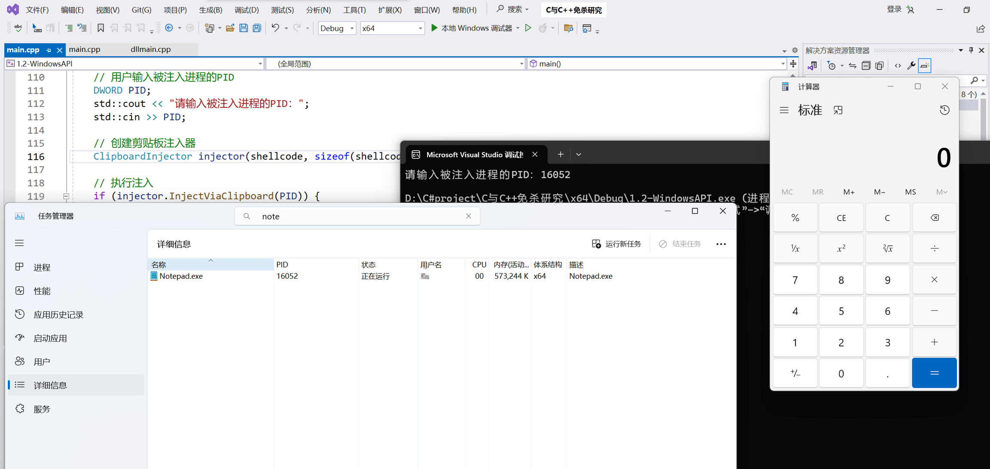Image resolution: width=990 pixels, height=469 pixels.
Task: Open the main() member dropdown
Action: [x=782, y=64]
